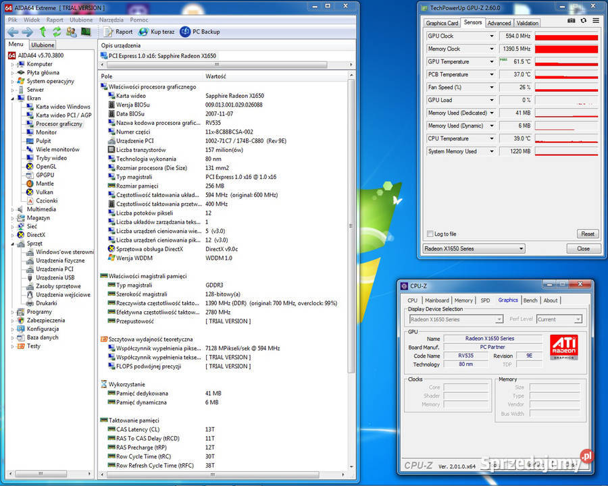This screenshot has height=486, width=608.
Task: Click the Name field in CPU-Z
Action: (493, 338)
